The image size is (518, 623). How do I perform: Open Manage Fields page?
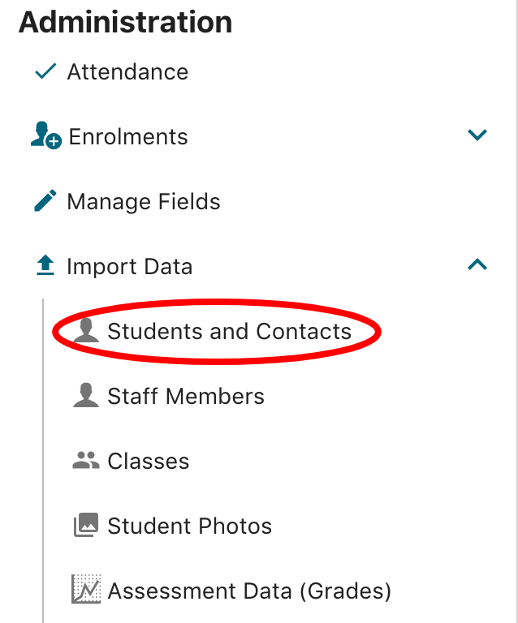click(x=144, y=202)
